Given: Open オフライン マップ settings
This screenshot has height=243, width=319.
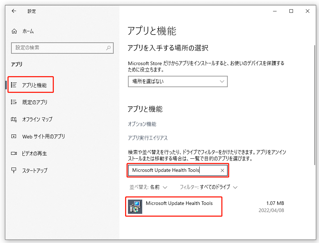Looking at the screenshot, I should [x=31, y=119].
